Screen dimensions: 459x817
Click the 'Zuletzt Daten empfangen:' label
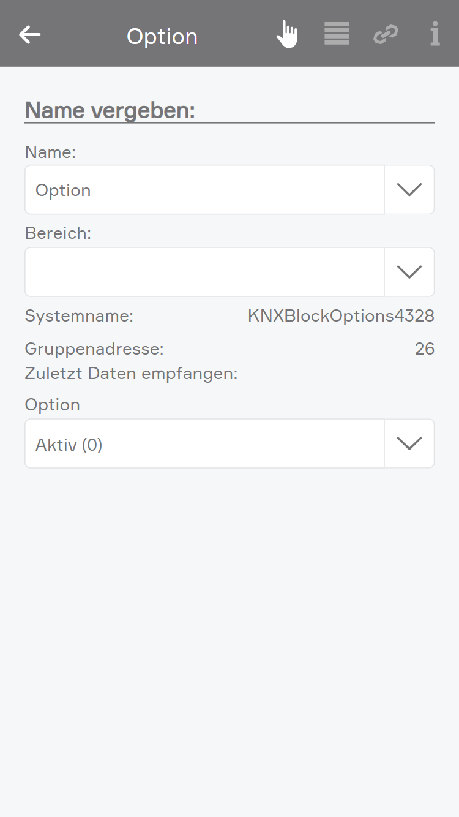(x=131, y=373)
